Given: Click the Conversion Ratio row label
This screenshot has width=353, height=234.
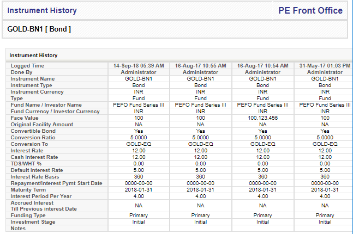Looking at the screenshot, I should point(33,138).
